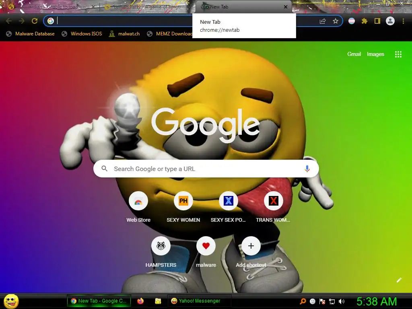Click the orange search tray icon
Viewport: 412px width, 309px height.
tap(303, 301)
